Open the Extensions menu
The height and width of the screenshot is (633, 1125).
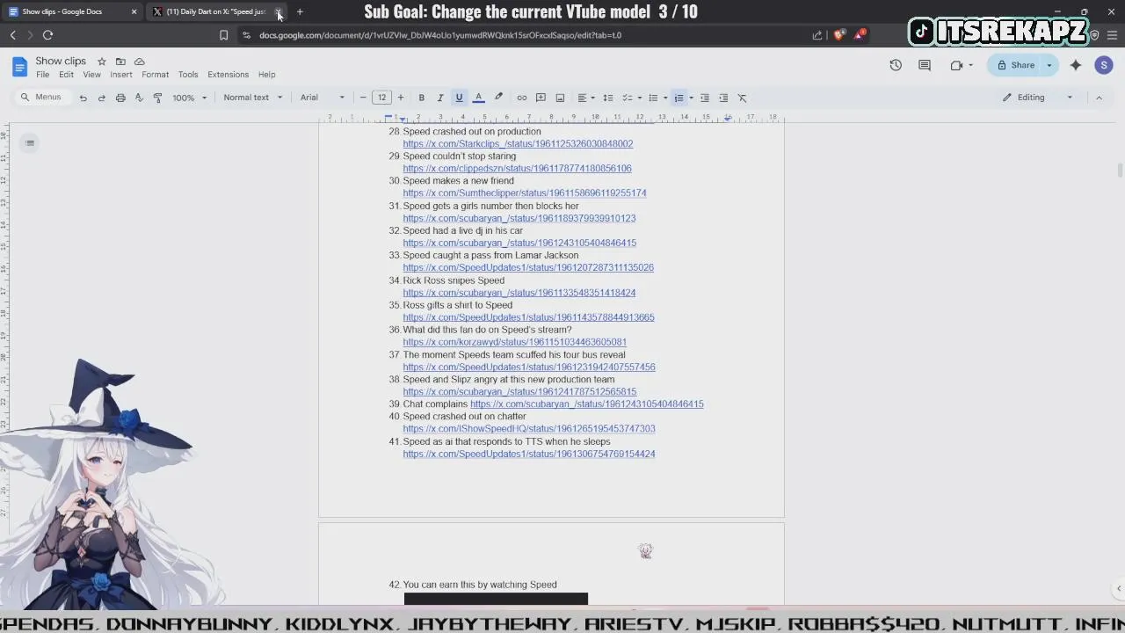point(228,75)
